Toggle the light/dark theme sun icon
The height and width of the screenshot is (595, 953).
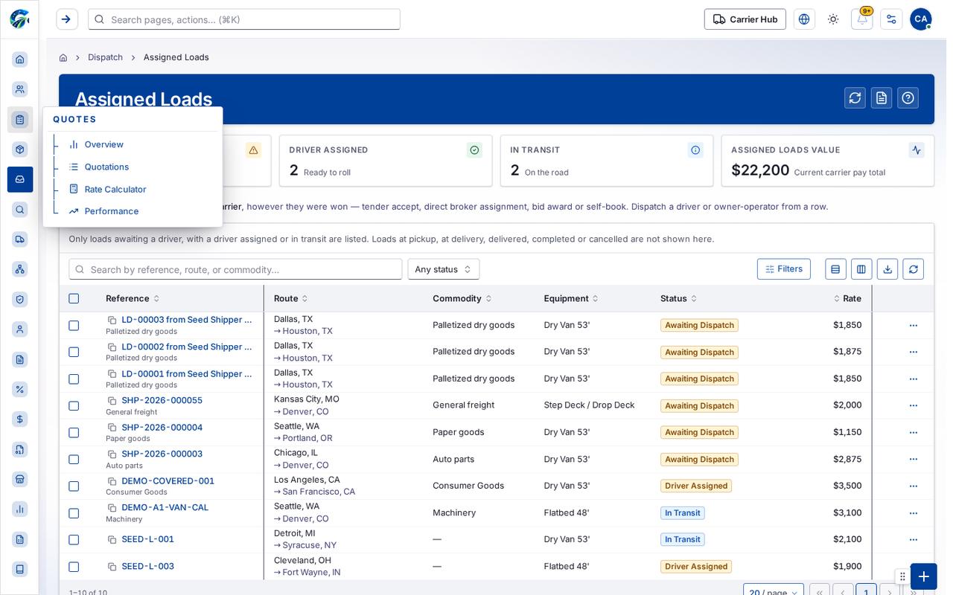(x=833, y=19)
